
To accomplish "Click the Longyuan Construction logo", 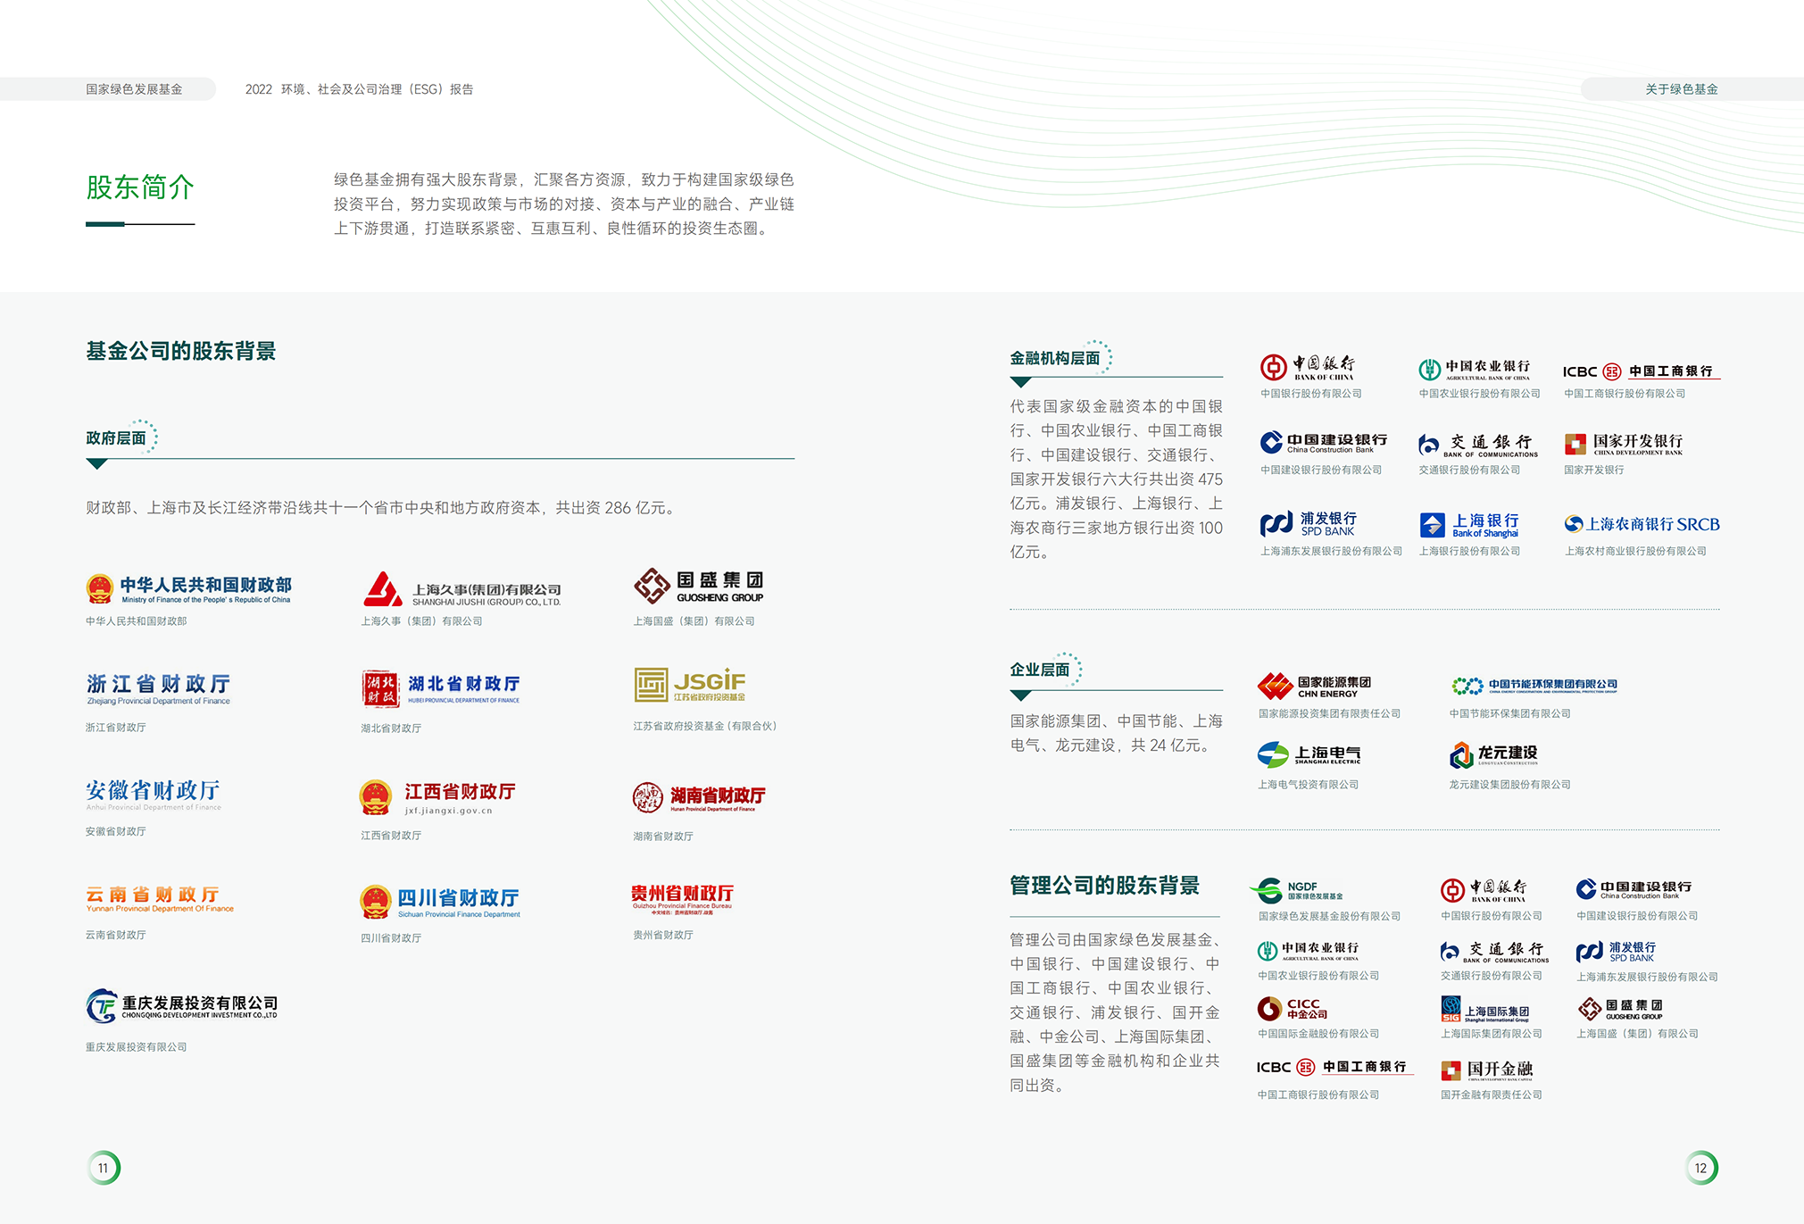I will [x=1493, y=755].
